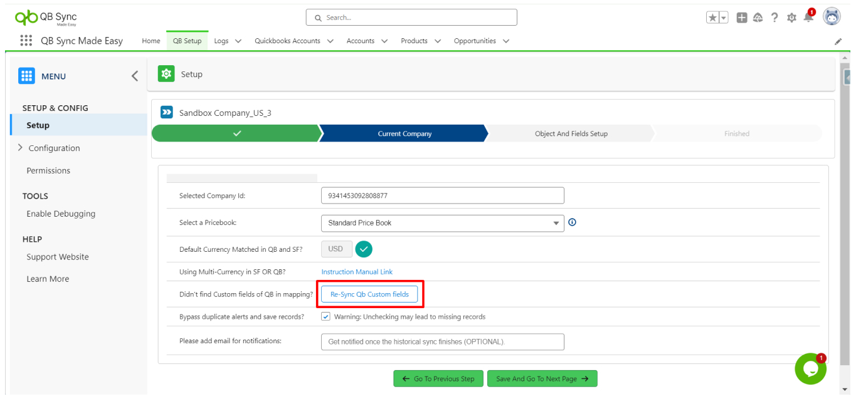Open the Logs tab
Viewport: 856px width, 399px height.
point(221,41)
